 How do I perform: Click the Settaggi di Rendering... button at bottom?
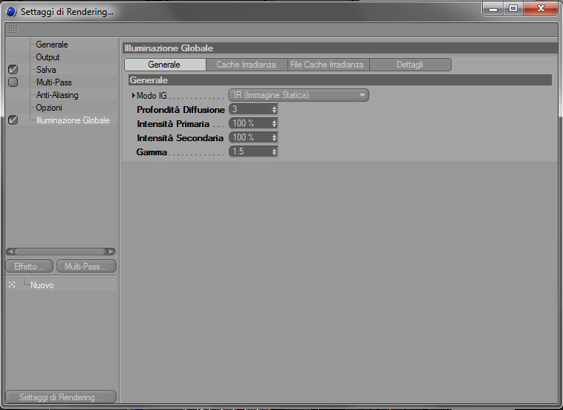[61, 397]
